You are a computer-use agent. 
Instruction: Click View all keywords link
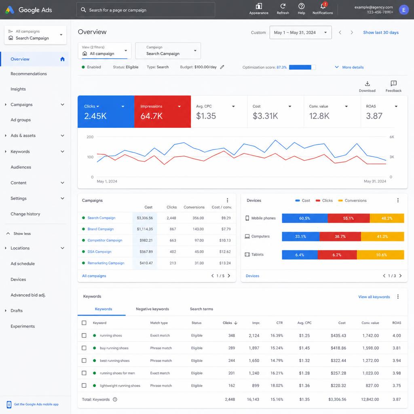[374, 297]
